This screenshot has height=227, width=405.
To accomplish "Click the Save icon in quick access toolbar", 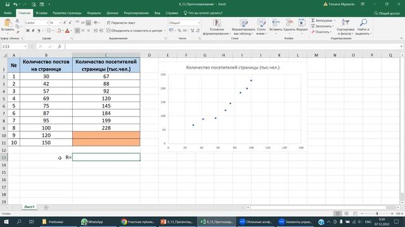I will 8,4.
